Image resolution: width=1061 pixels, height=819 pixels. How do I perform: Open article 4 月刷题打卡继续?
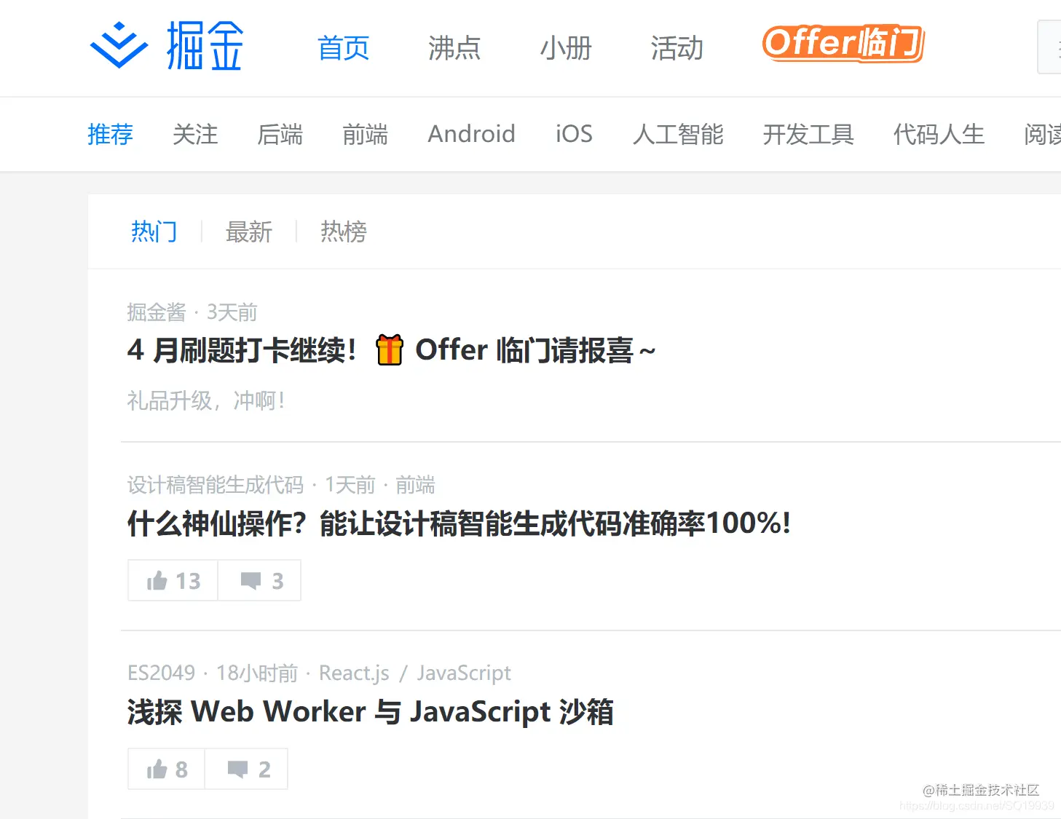point(391,350)
